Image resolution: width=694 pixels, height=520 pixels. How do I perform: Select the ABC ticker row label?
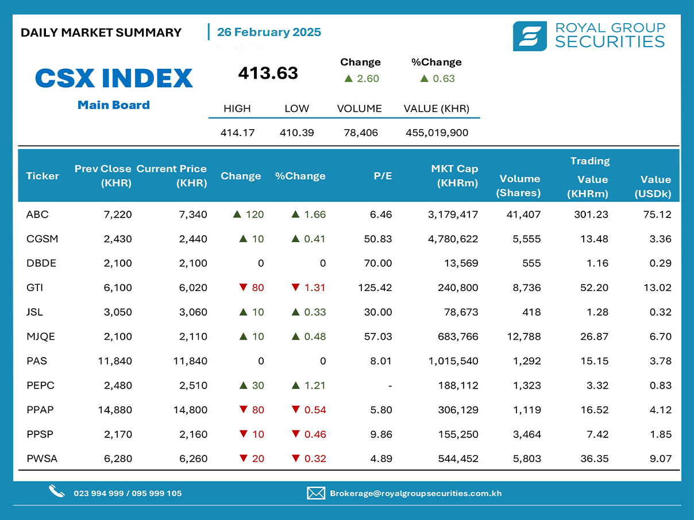37,215
